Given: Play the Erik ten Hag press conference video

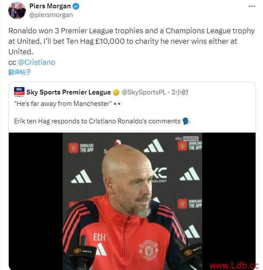Looking at the screenshot, I should point(132,201).
